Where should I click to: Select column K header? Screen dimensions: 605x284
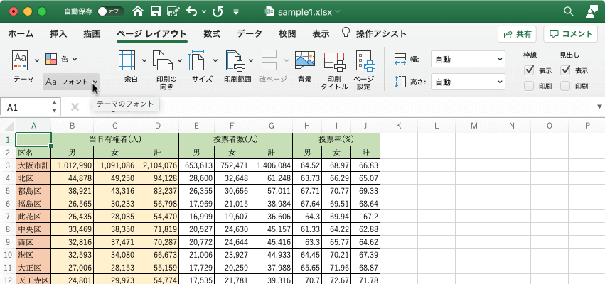click(x=399, y=125)
